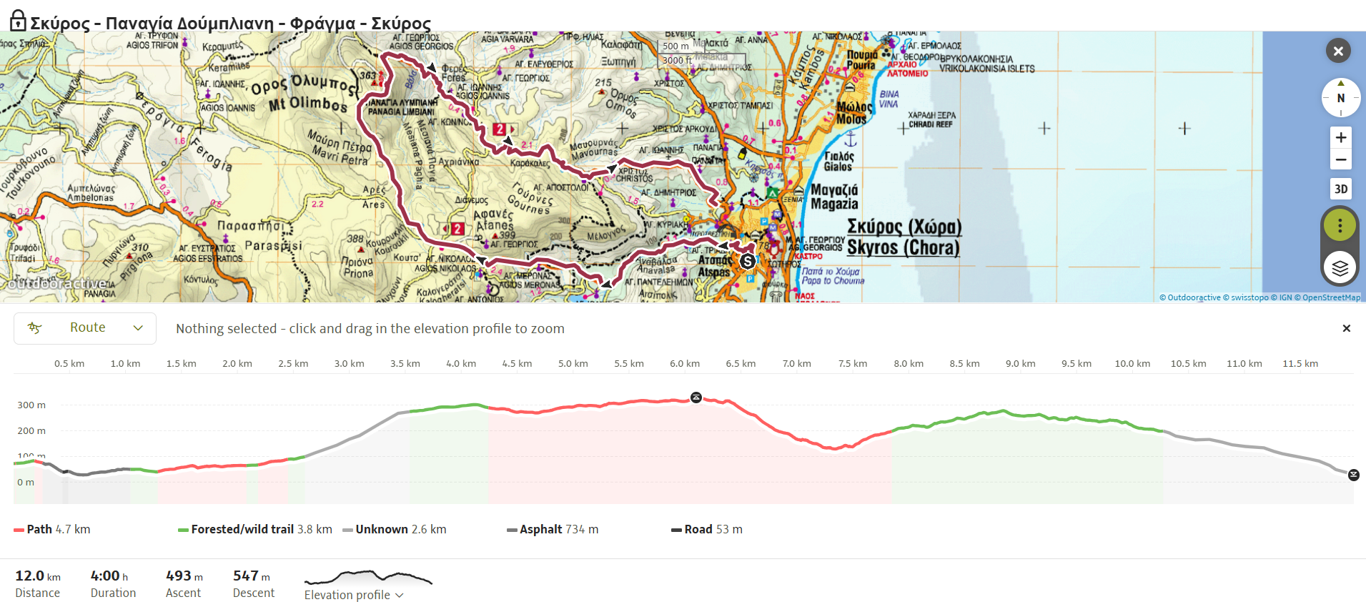Click the Asphalt 734 m legend entry
Image resolution: width=1366 pixels, height=602 pixels.
coord(553,529)
